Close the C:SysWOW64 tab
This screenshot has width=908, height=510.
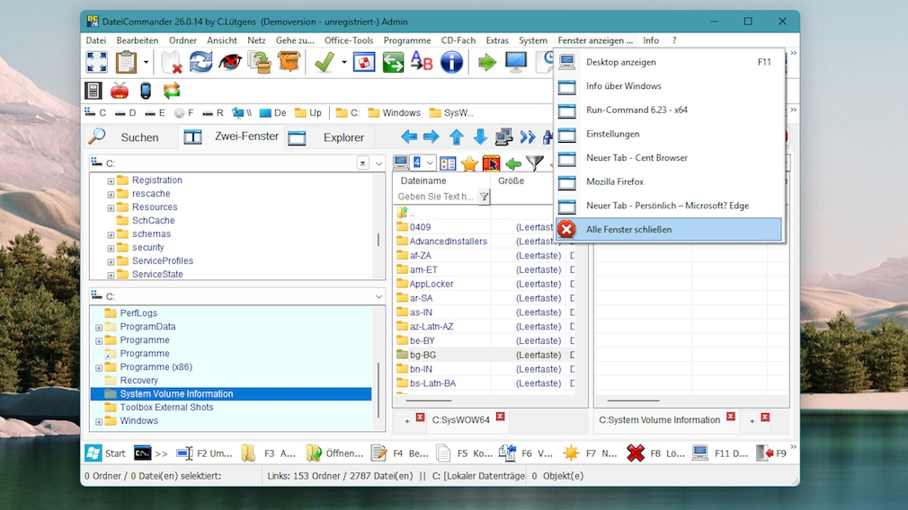(x=501, y=418)
